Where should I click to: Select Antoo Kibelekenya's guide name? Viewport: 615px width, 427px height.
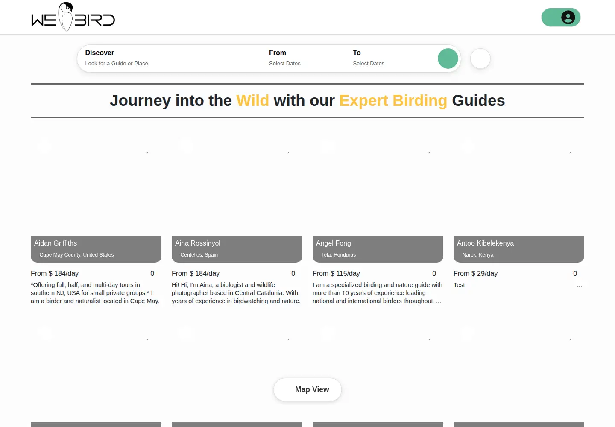(485, 243)
